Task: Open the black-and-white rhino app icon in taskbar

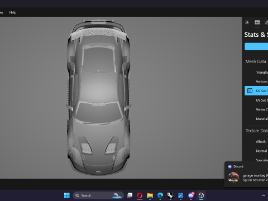Action: [x=170, y=195]
